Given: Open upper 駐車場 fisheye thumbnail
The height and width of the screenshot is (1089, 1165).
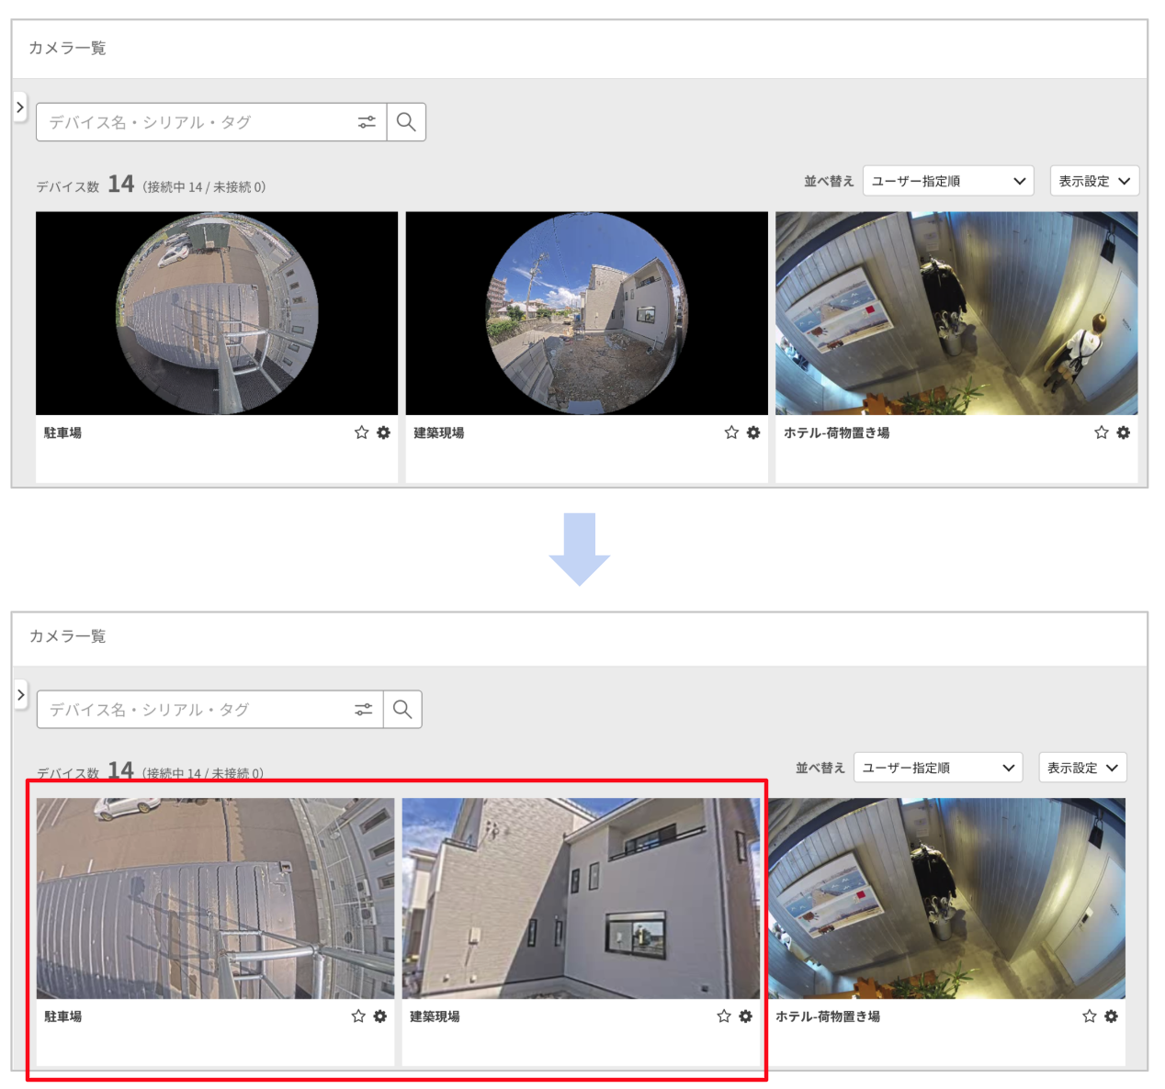Looking at the screenshot, I should (217, 313).
